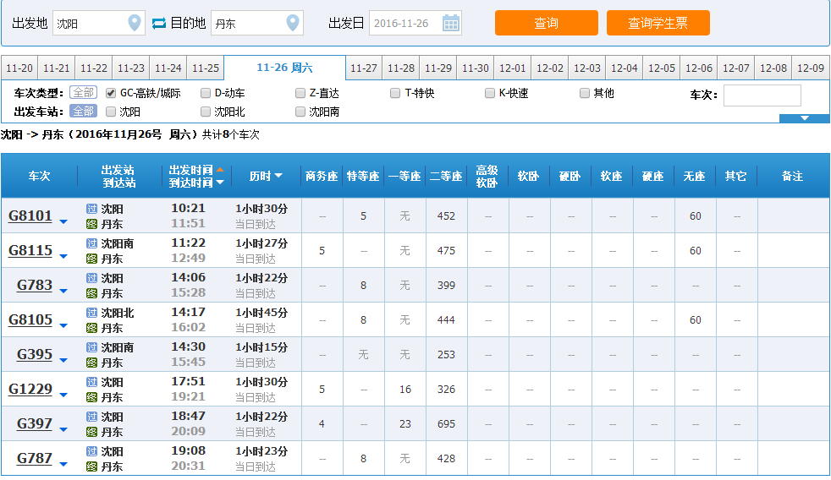Click the 过 icon next to 沈阳 for G783

(x=91, y=278)
